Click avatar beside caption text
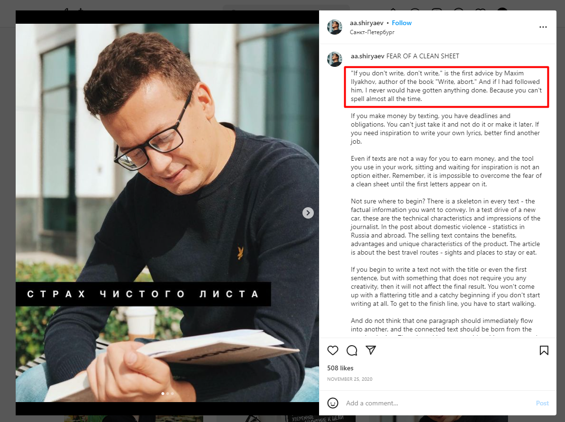 click(334, 59)
